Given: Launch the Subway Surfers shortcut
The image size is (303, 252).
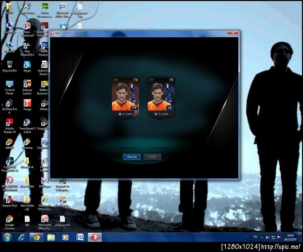Looking at the screenshot, I should pos(27,88).
